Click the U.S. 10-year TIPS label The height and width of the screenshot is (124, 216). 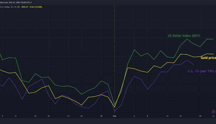coord(202,71)
